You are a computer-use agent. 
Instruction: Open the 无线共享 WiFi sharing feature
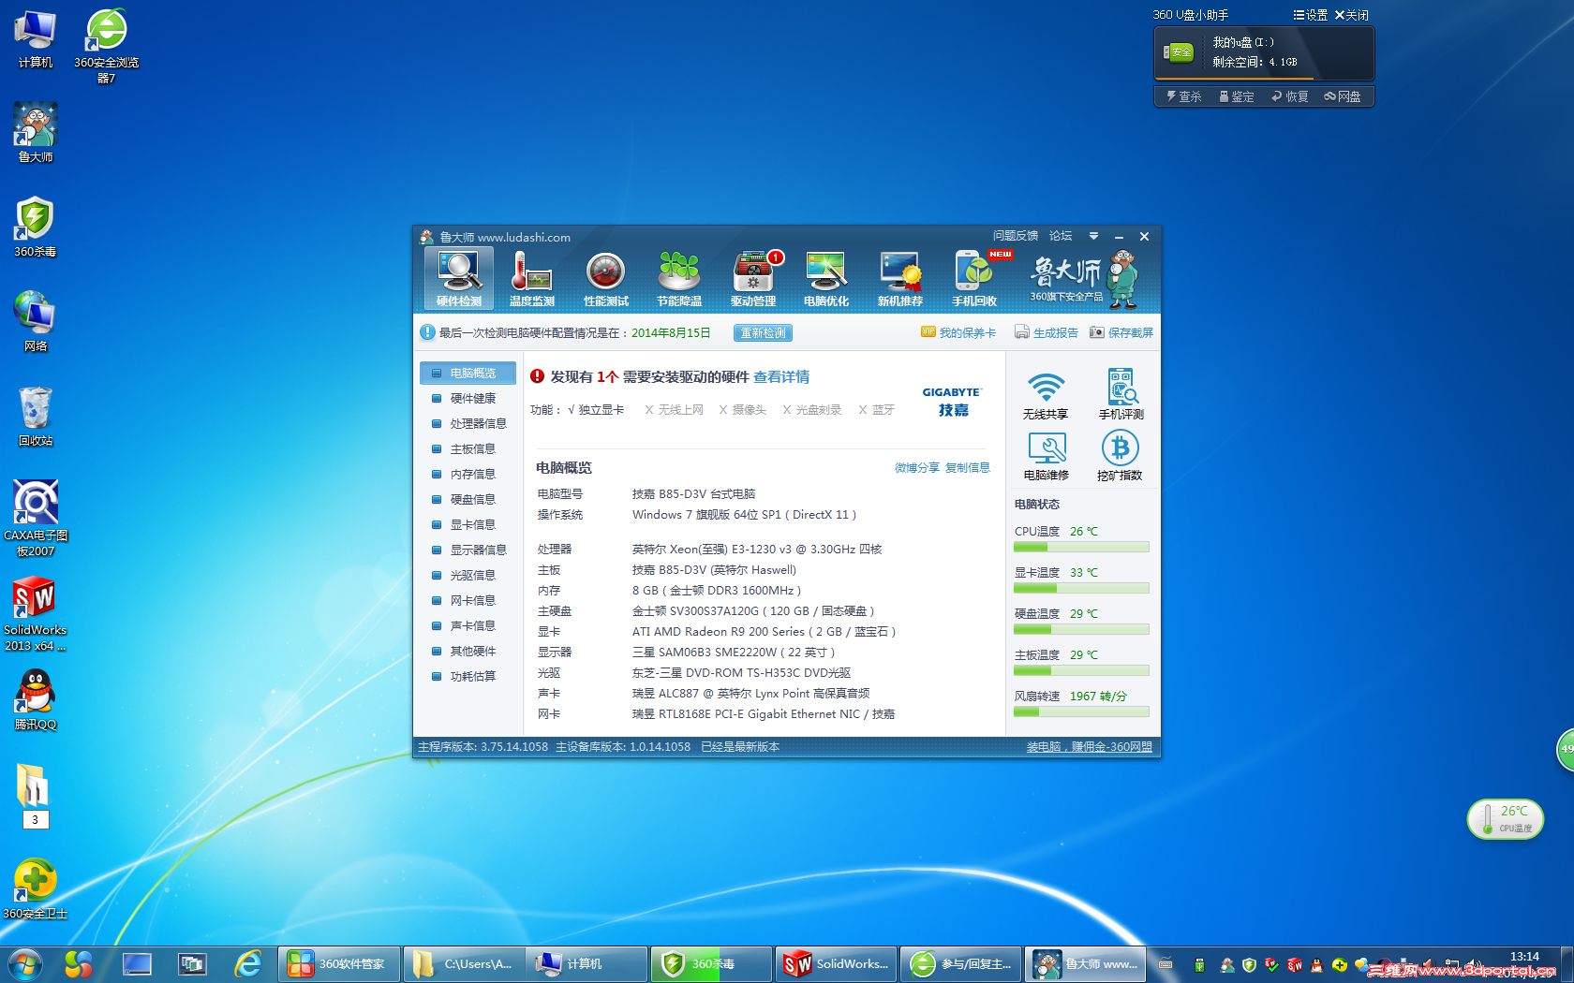point(1046,396)
